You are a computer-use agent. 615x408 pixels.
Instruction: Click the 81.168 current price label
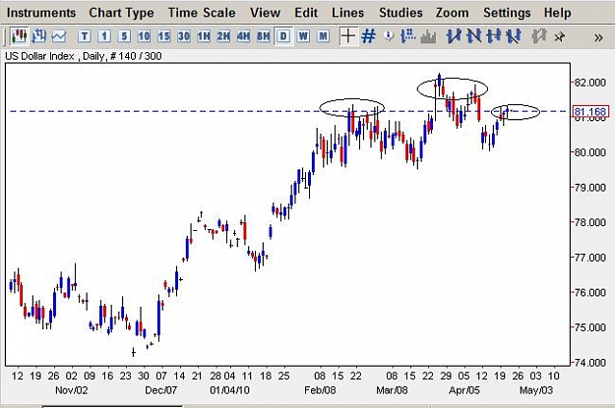pos(590,112)
